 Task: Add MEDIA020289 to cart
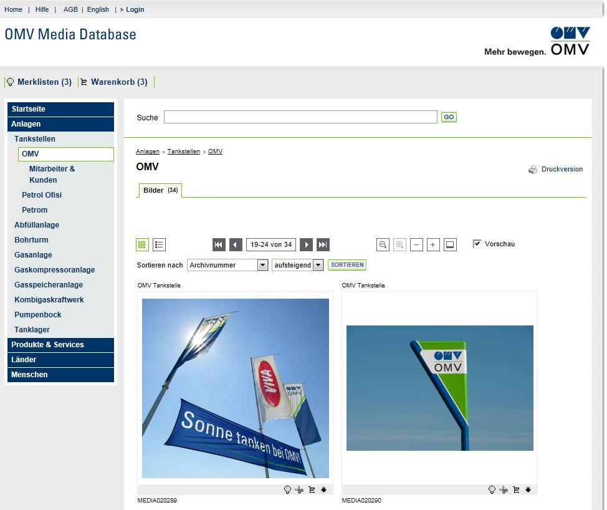pos(312,490)
